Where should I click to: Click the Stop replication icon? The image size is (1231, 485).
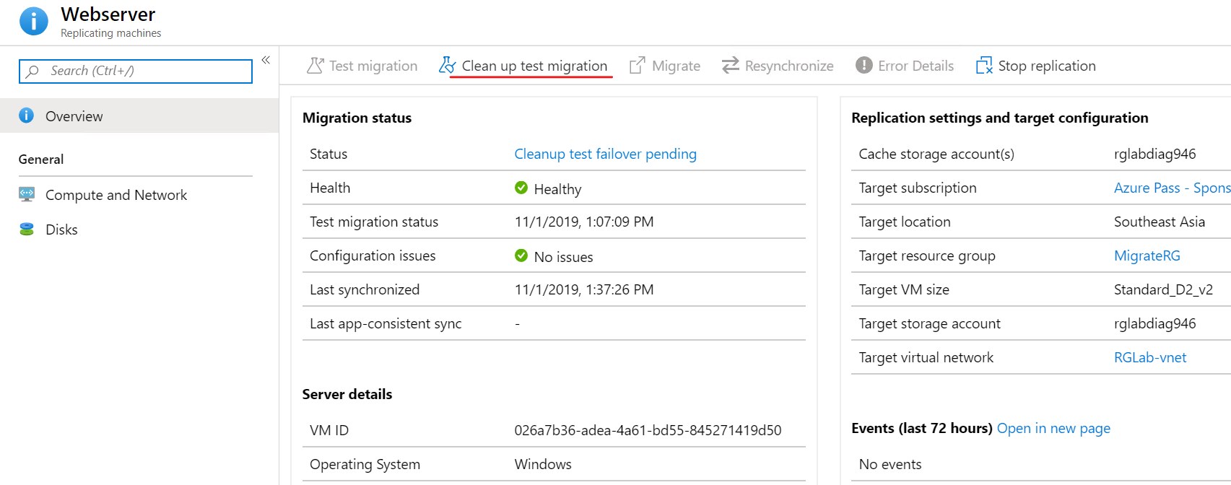click(983, 66)
